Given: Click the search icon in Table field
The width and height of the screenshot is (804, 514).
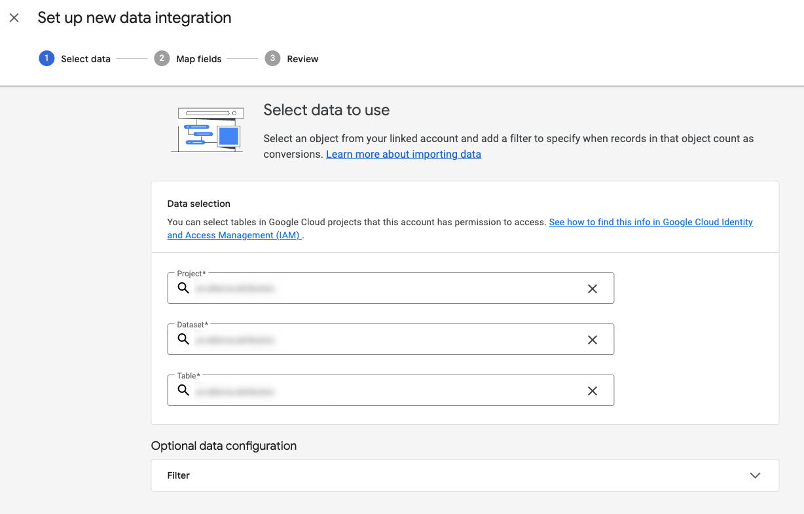Looking at the screenshot, I should pyautogui.click(x=183, y=390).
